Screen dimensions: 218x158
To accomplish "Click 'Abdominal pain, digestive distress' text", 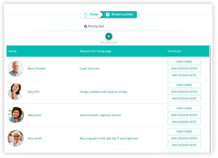I will (100, 115).
